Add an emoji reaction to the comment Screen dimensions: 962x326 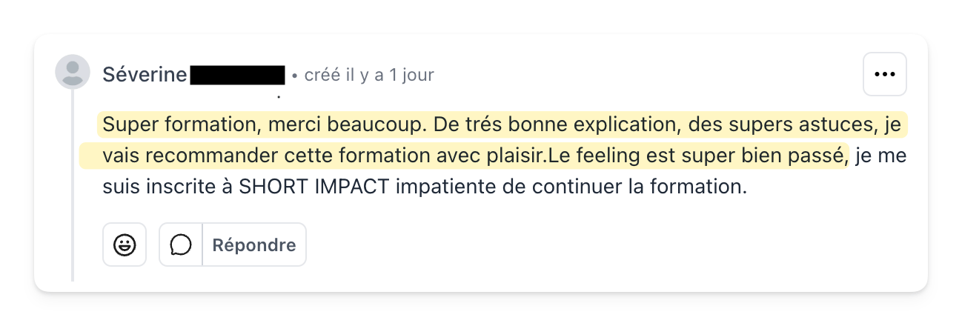pyautogui.click(x=125, y=245)
